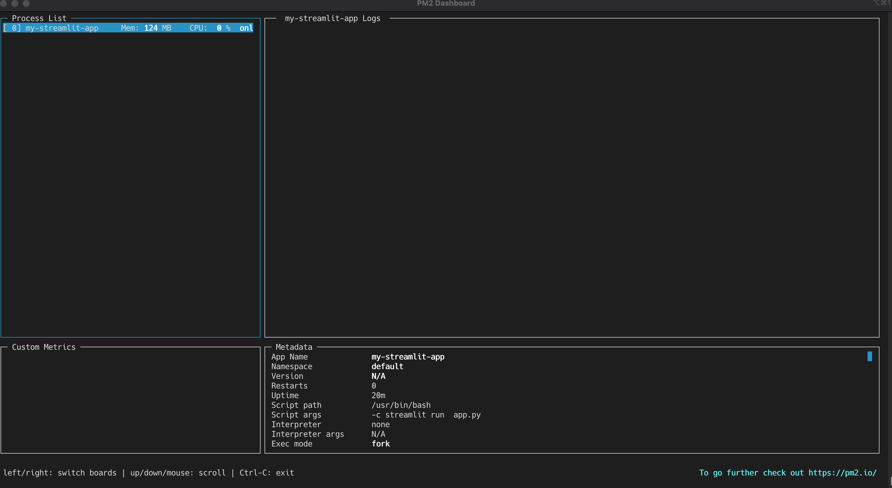Click the Mem 124 MB value

pos(158,28)
